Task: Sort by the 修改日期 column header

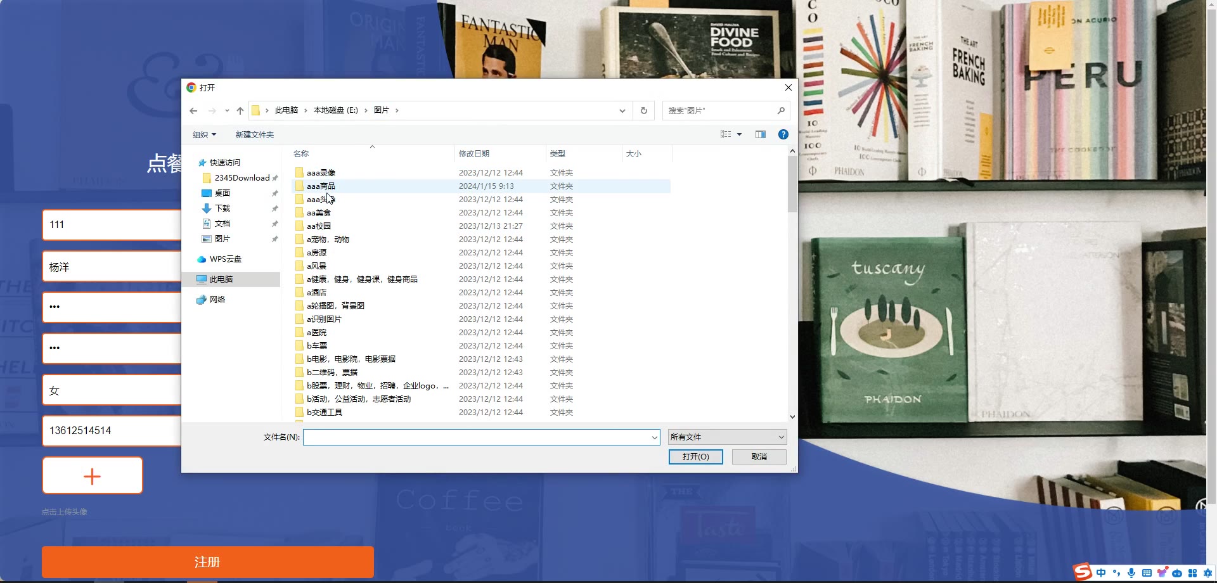Action: pyautogui.click(x=499, y=154)
